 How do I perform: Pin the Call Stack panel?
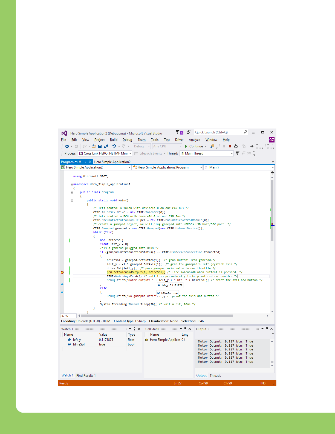click(185, 329)
